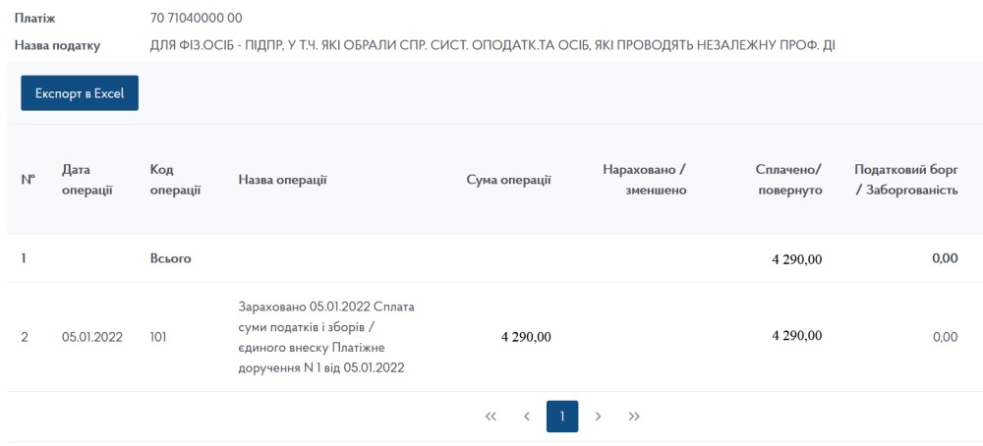Viewport: 983px width, 446px height.
Task: Click the Нараховано / зменшено column header
Action: pyautogui.click(x=644, y=180)
